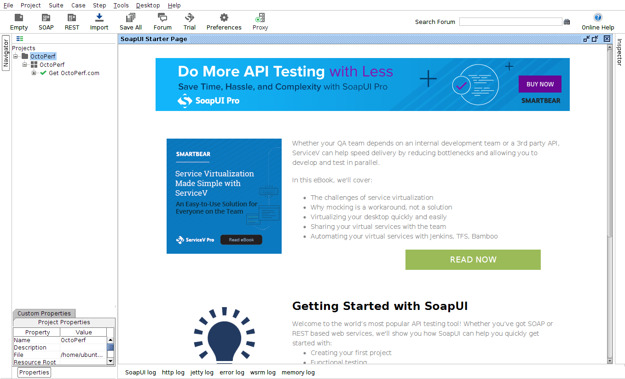Toggle the Proxy setting
625x379 pixels.
point(260,21)
